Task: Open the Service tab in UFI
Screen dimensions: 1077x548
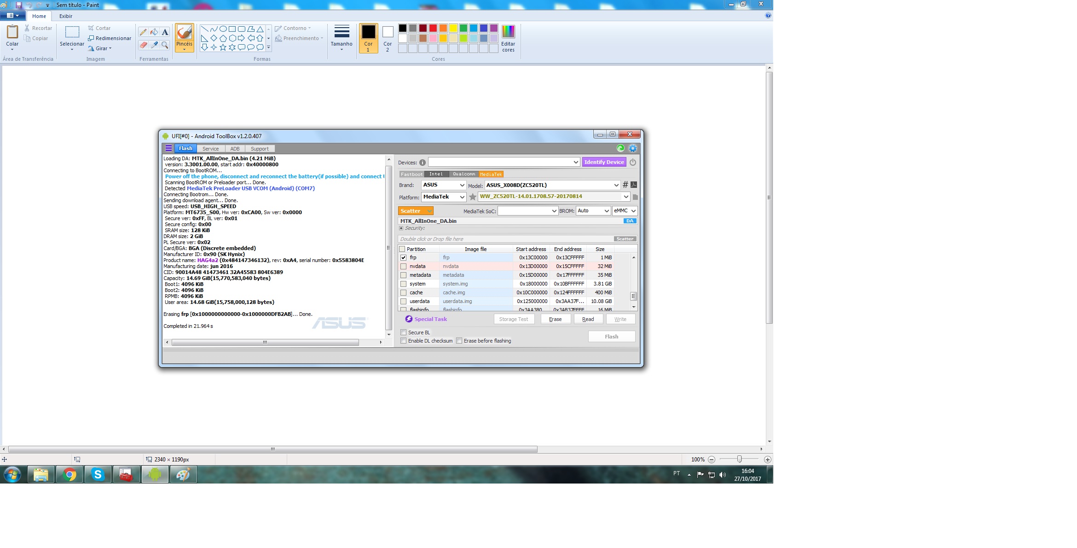Action: click(x=211, y=149)
